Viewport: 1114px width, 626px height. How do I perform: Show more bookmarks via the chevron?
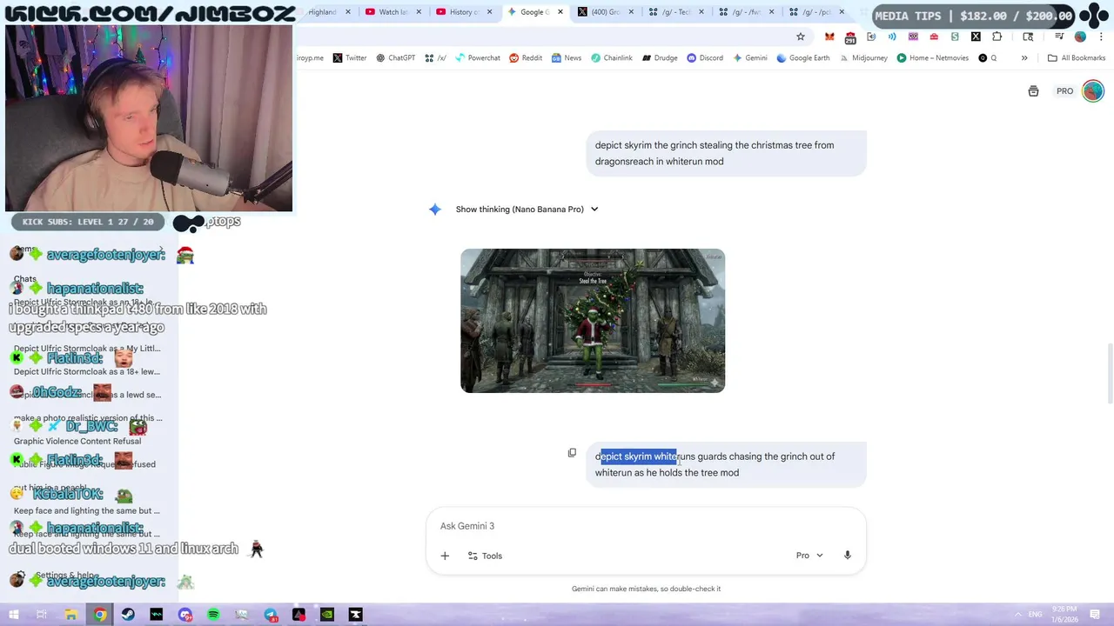pyautogui.click(x=1024, y=58)
